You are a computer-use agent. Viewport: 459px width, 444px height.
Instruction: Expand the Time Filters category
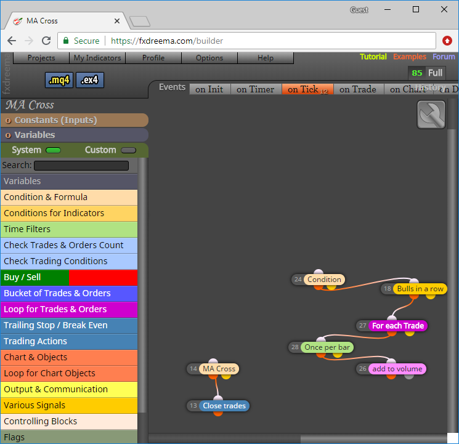(x=69, y=229)
